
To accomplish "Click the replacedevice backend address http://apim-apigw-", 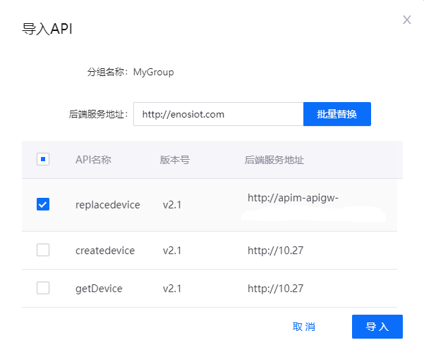I will 293,198.
